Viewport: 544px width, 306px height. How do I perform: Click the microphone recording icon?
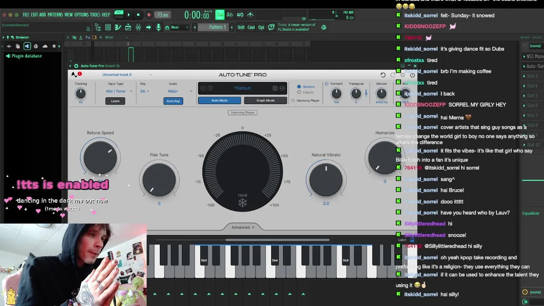[x=159, y=27]
